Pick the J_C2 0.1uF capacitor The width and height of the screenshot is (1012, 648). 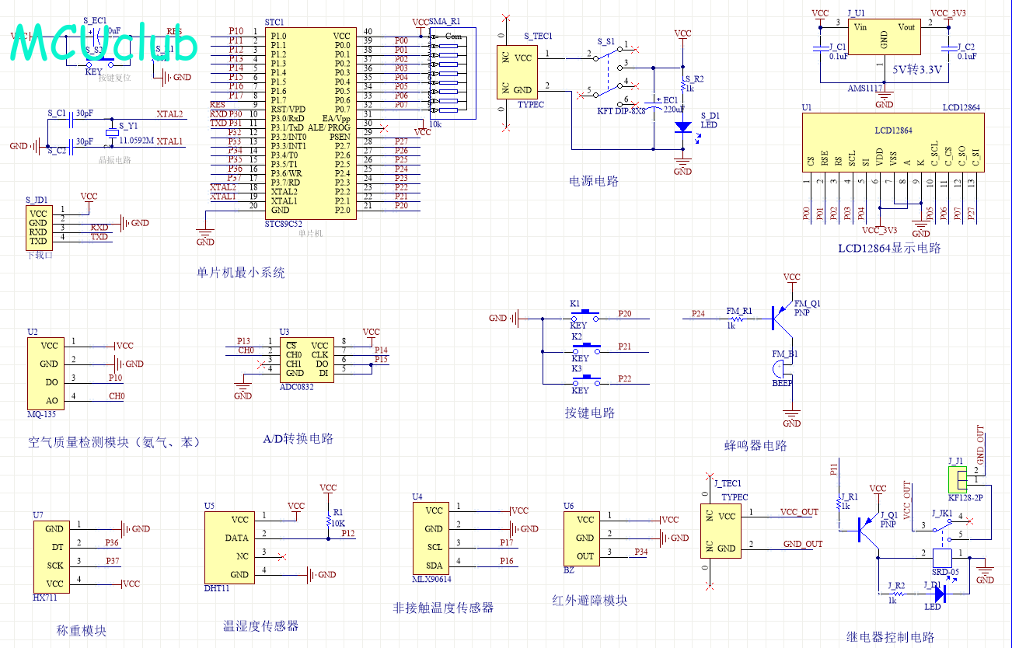[949, 49]
